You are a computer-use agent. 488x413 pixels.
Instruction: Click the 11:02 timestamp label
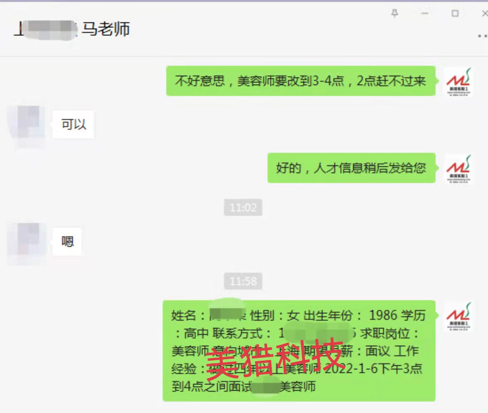(x=243, y=207)
